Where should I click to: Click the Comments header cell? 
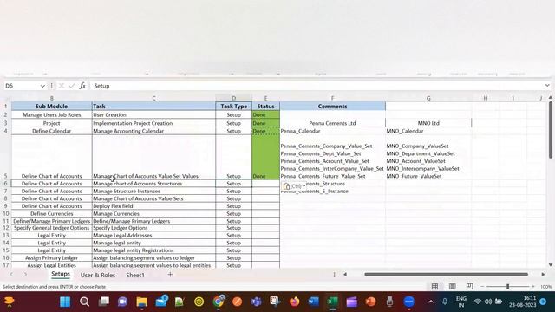click(332, 106)
